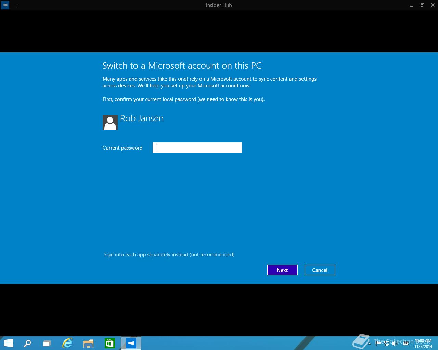Open Task View on the taskbar
438x350 pixels.
coord(47,343)
